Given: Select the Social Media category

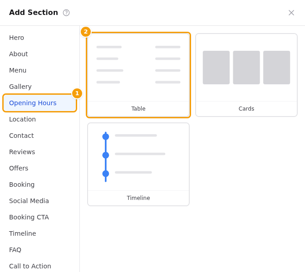Looking at the screenshot, I should click(x=39, y=201).
